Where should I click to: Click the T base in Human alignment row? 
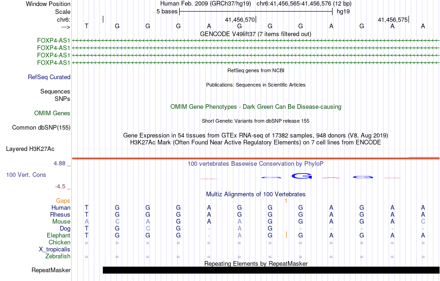coord(87,207)
